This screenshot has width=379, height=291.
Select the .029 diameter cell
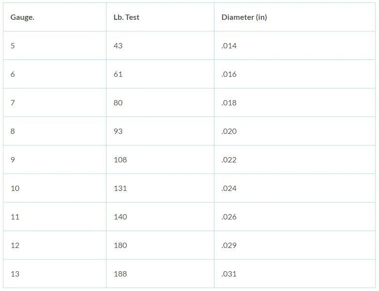tap(229, 246)
